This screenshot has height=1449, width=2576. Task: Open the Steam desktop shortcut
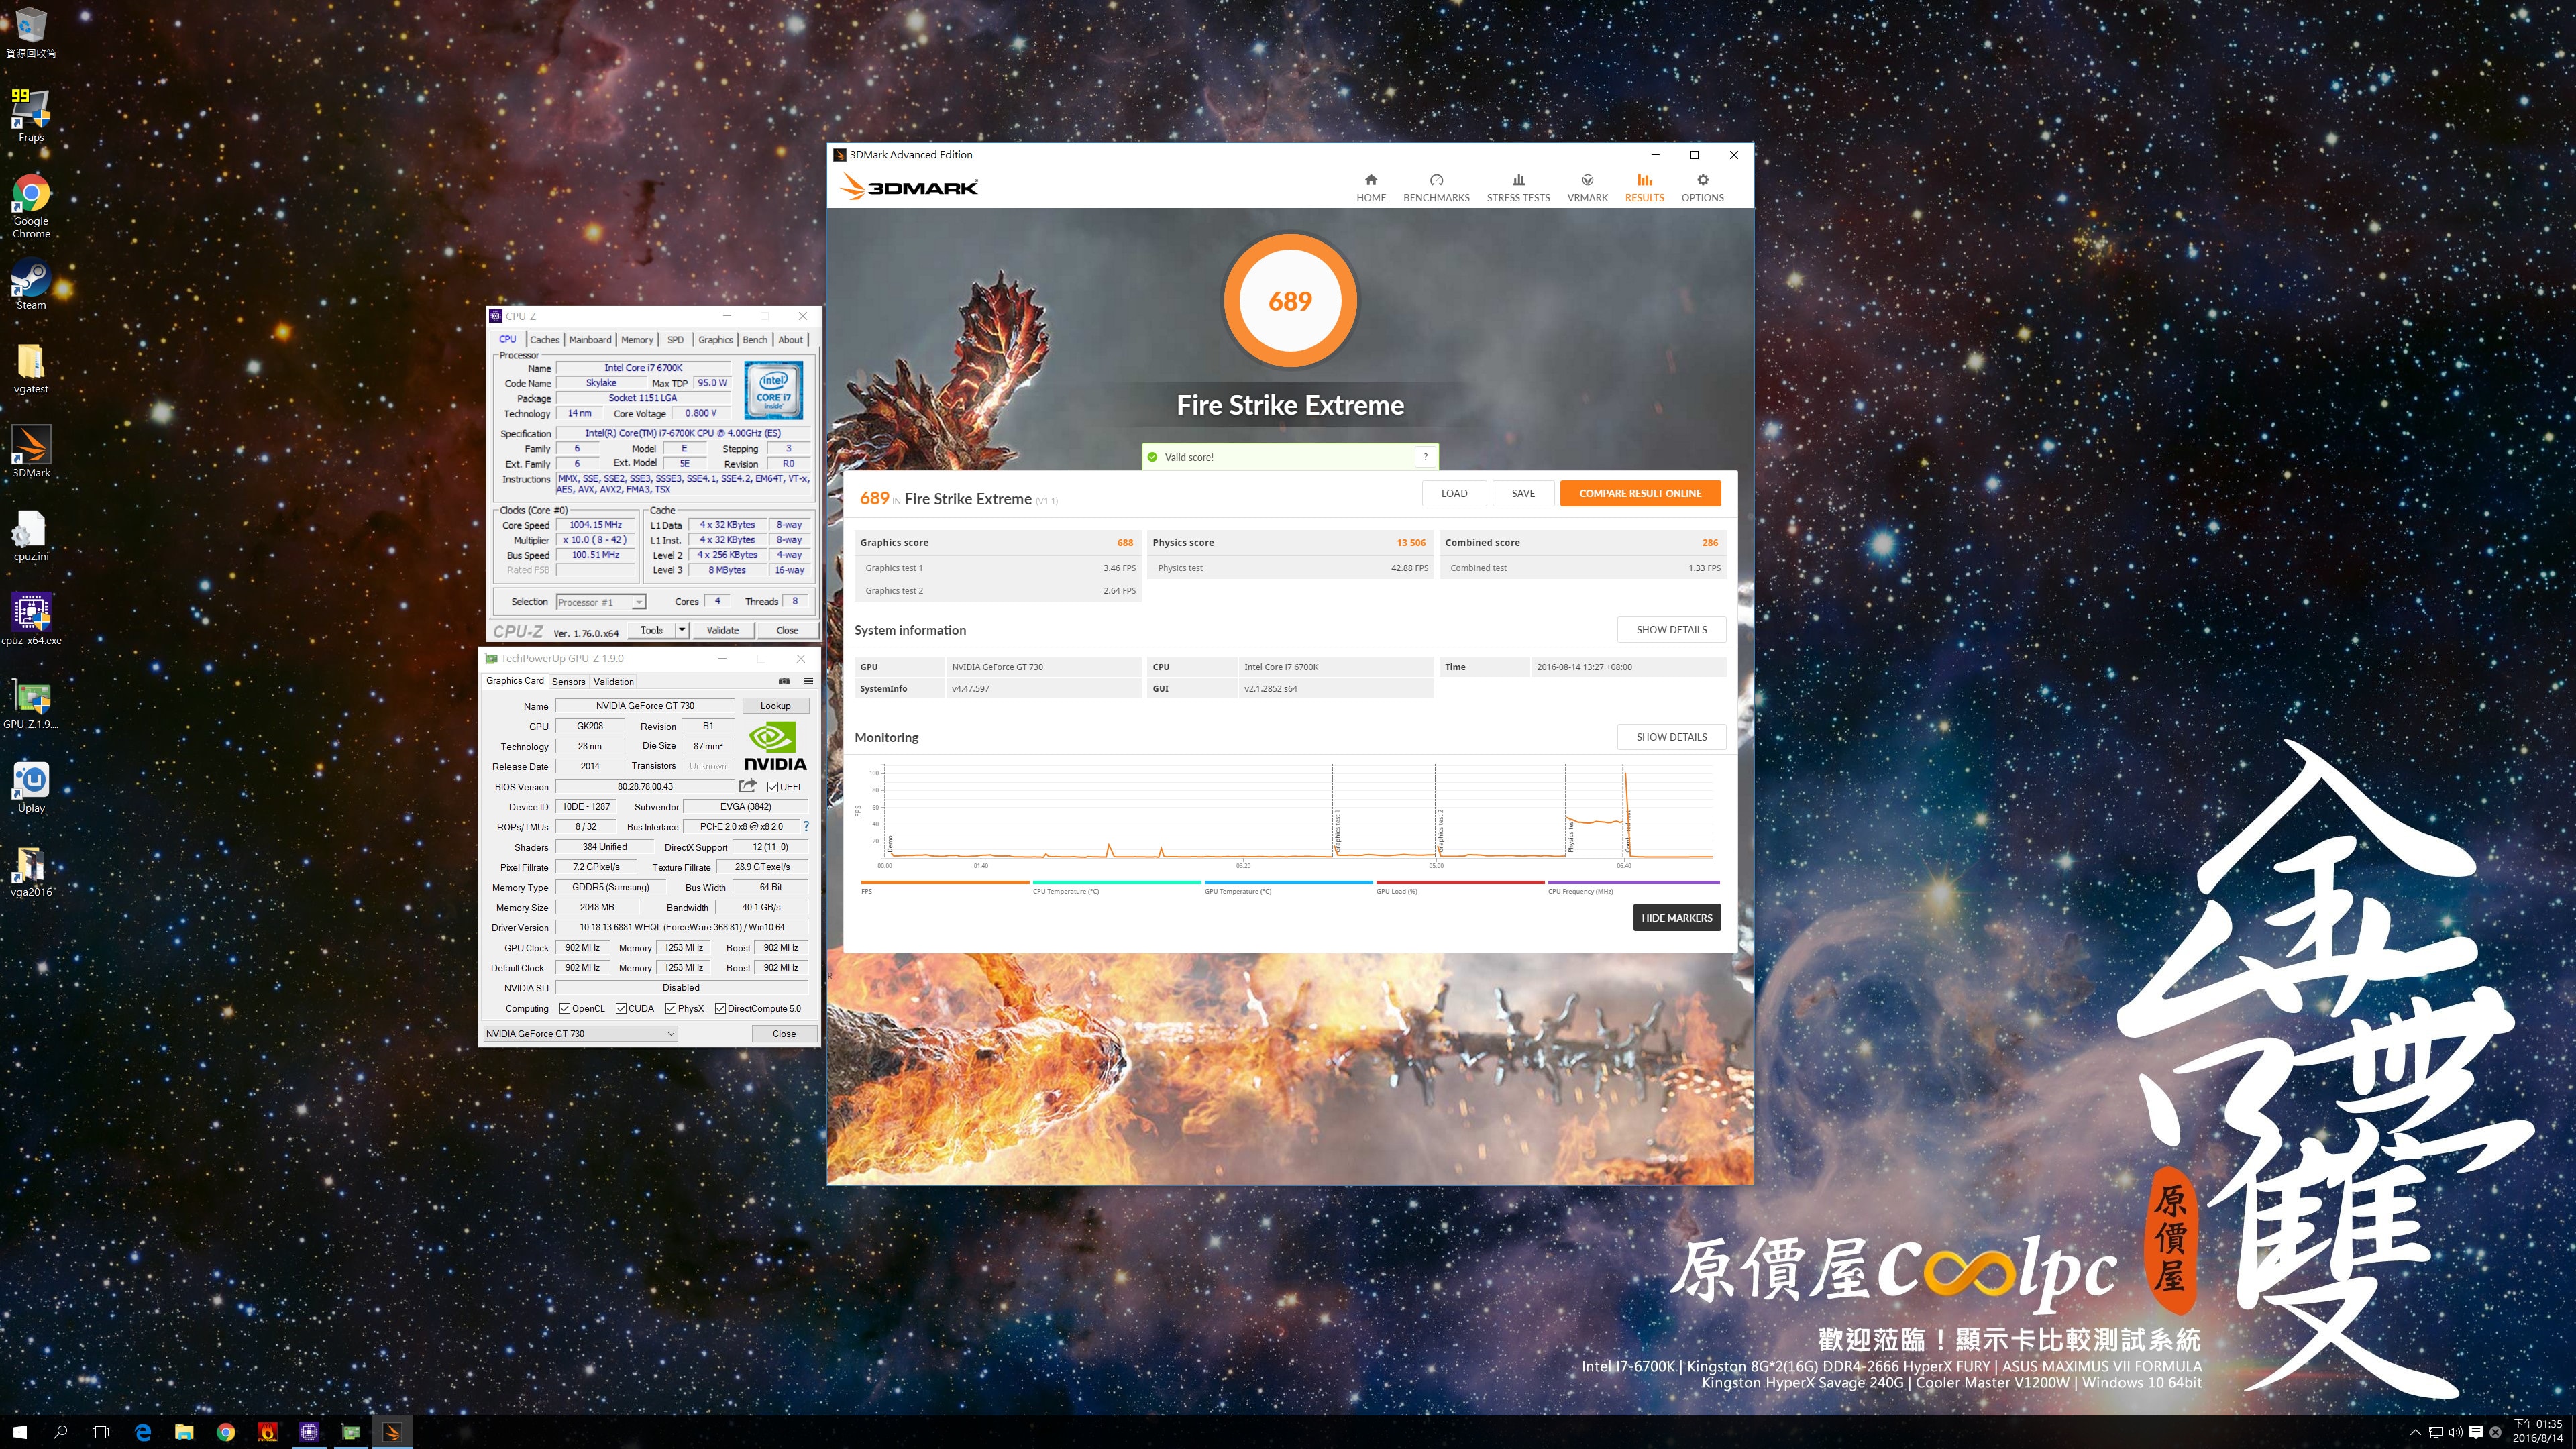31,284
